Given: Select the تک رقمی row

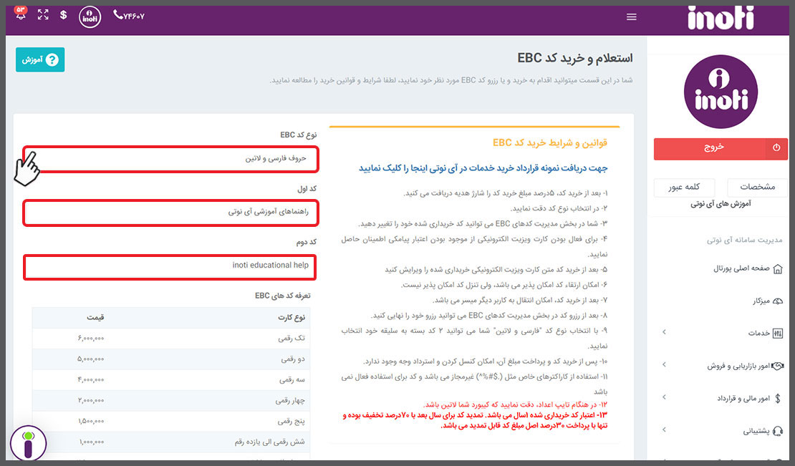Looking at the screenshot, I should pyautogui.click(x=171, y=339).
